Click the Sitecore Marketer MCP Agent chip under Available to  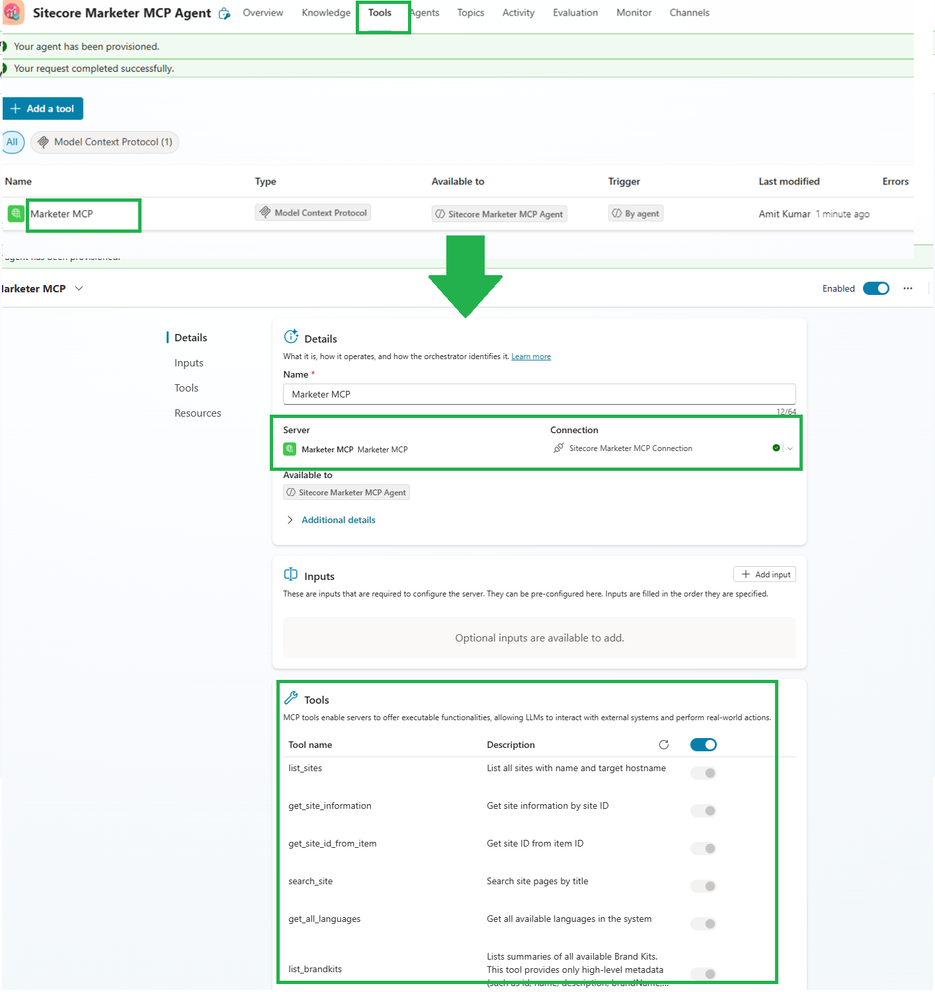(x=346, y=492)
